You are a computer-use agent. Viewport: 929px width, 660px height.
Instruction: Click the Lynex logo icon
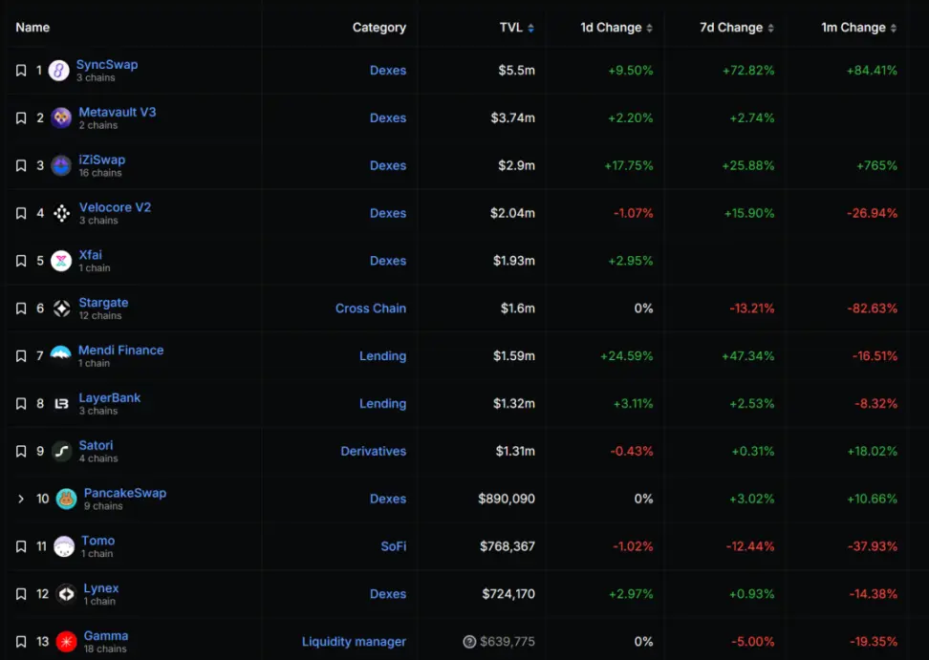point(66,594)
